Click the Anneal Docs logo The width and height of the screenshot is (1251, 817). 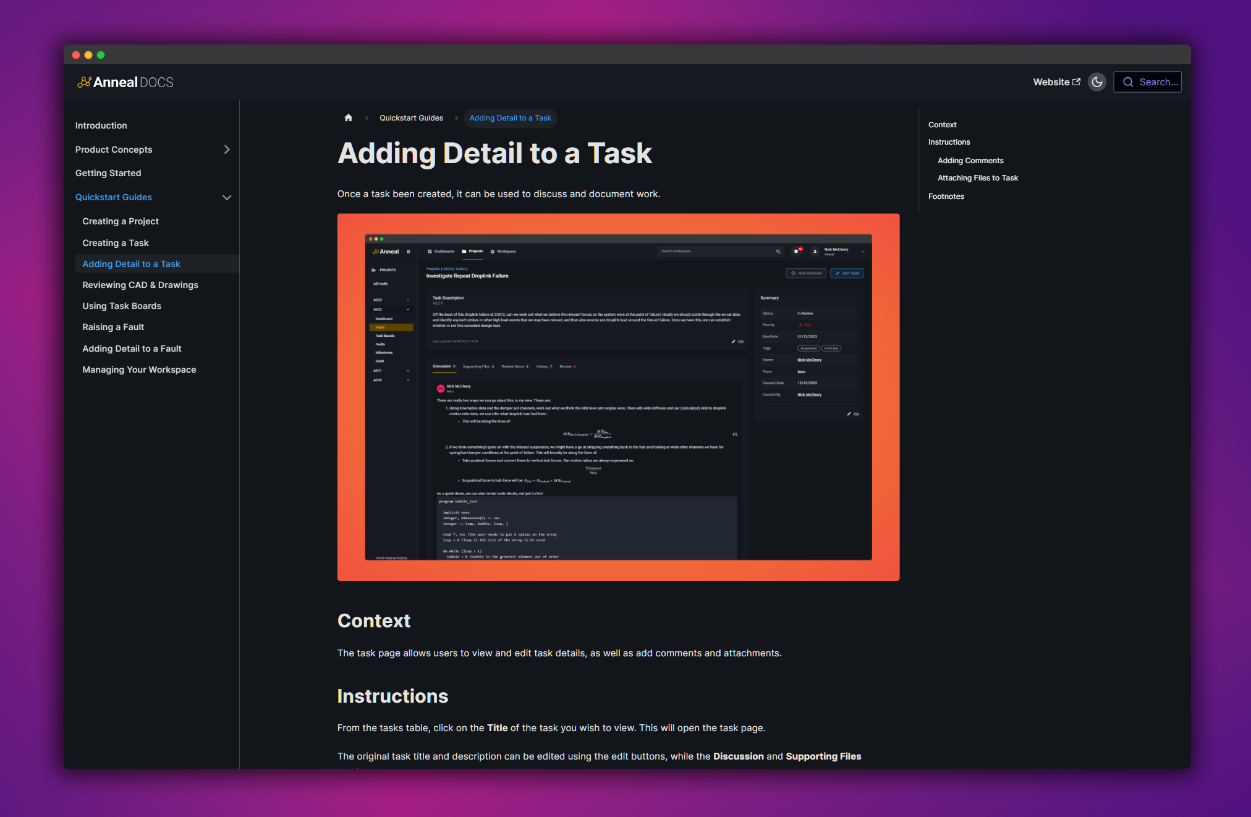(125, 82)
